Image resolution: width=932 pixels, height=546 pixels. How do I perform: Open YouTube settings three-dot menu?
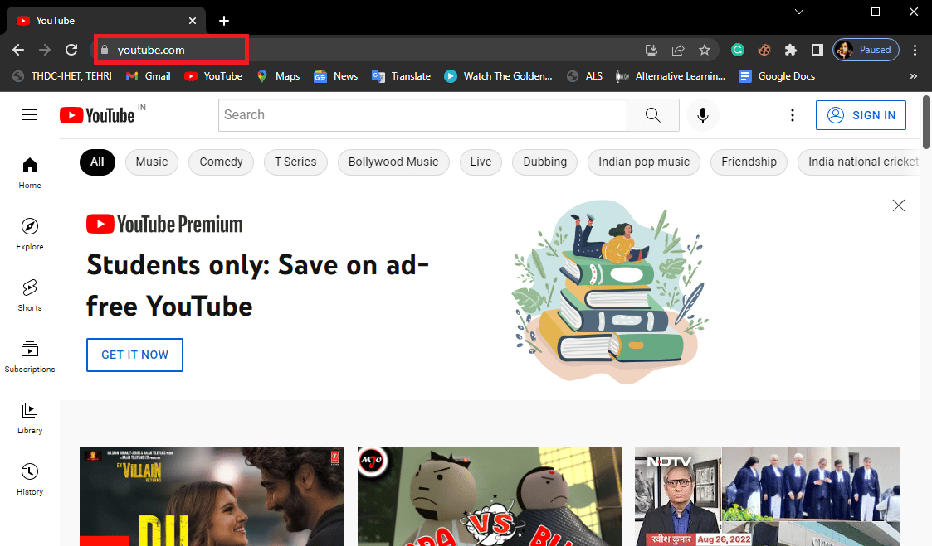792,115
